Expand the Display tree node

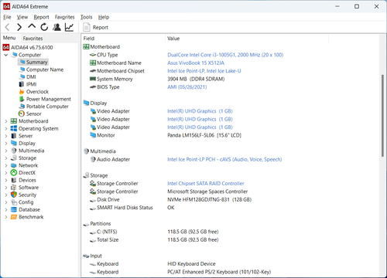[6, 144]
